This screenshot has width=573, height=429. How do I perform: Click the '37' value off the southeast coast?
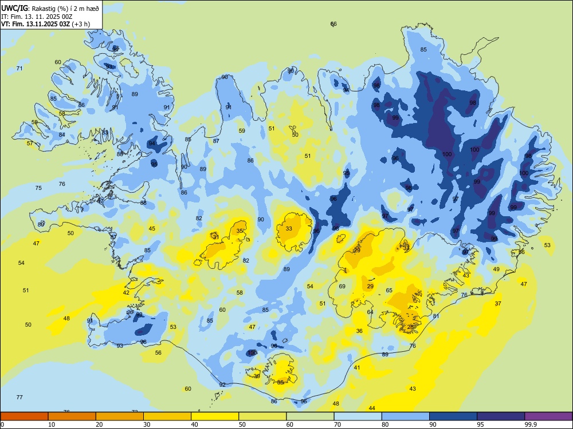click(x=498, y=303)
